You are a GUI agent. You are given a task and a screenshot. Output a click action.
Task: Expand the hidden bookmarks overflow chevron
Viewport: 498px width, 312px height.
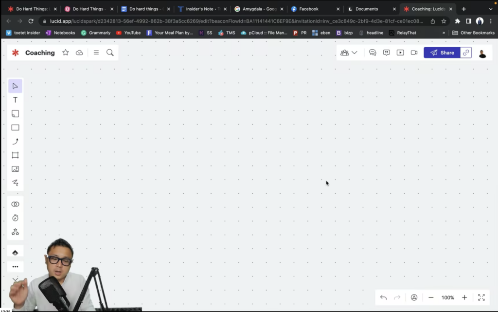(444, 33)
